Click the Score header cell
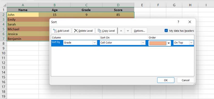Screen dimensions: 214x99 click(x=118, y=10)
